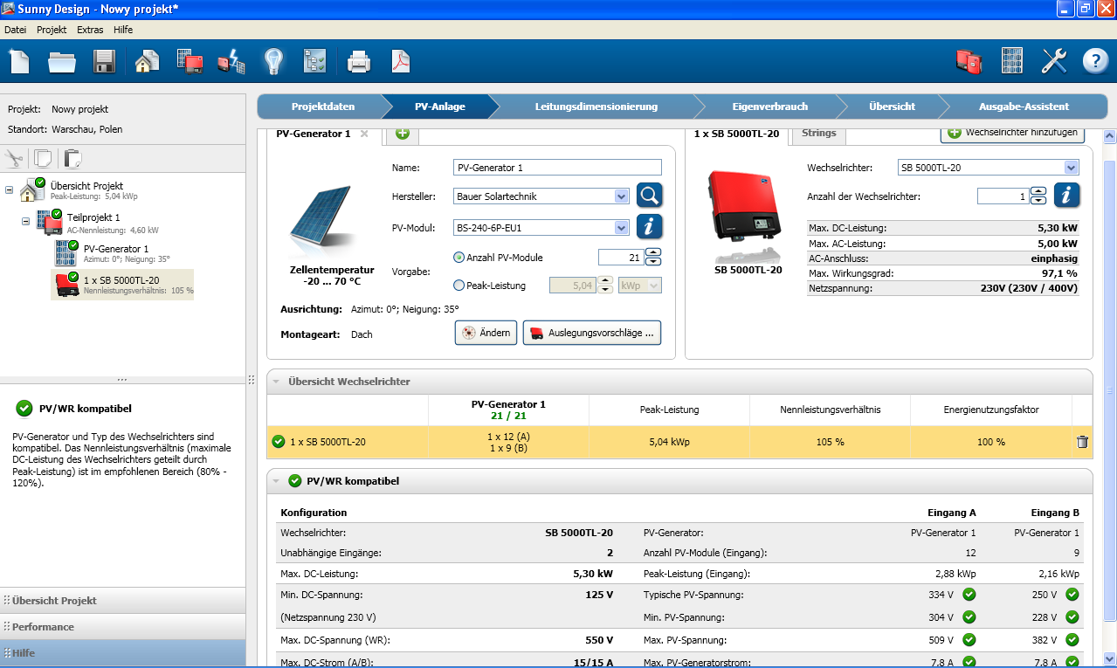Select the 1 x SB 5000TL-20 inverter tab
Viewport: 1117px width, 668px height.
click(737, 134)
